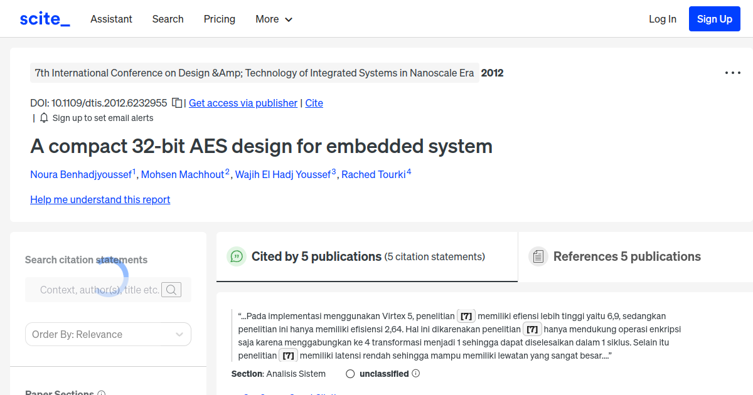753x395 pixels.
Task: Click the Sign Up button
Action: coord(714,18)
